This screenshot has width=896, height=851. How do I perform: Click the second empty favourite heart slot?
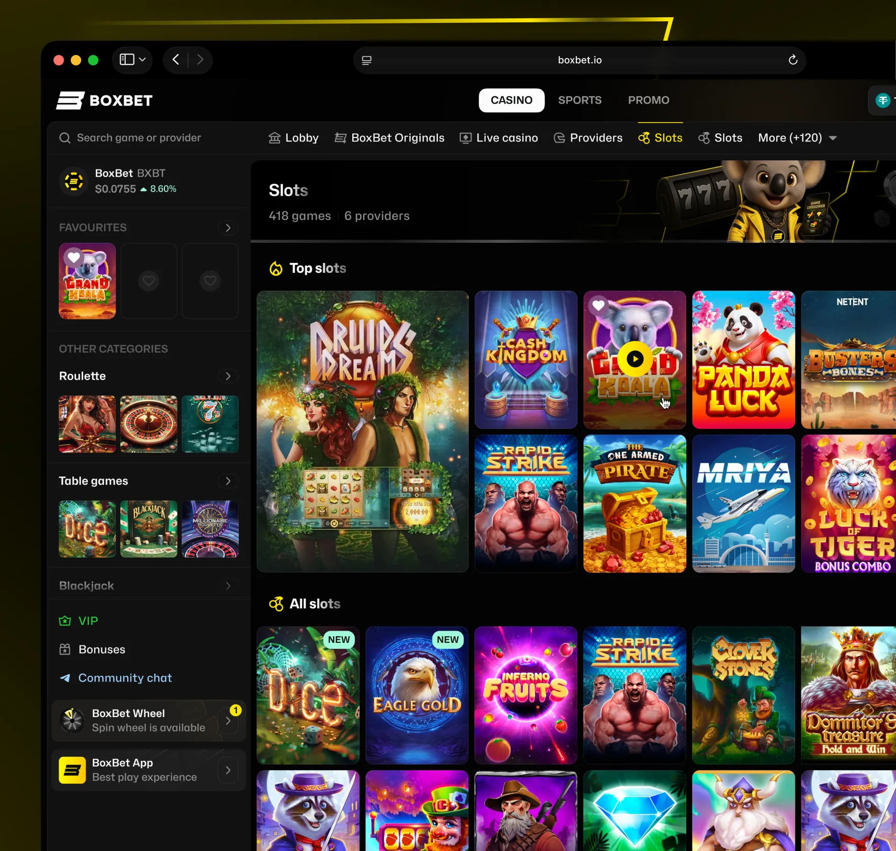tap(149, 281)
